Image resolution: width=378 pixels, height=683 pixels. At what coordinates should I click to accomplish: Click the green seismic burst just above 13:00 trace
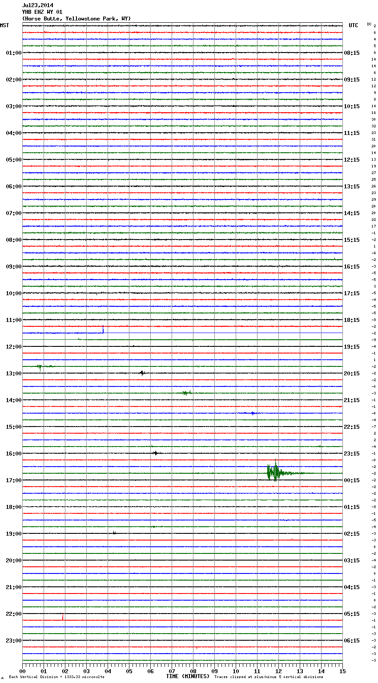40,367
